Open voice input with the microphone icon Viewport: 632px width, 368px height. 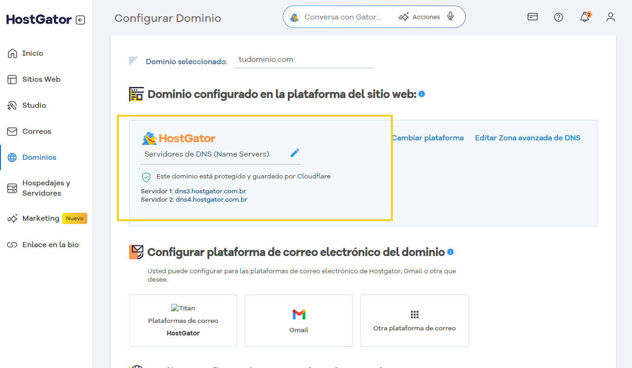pyautogui.click(x=450, y=16)
